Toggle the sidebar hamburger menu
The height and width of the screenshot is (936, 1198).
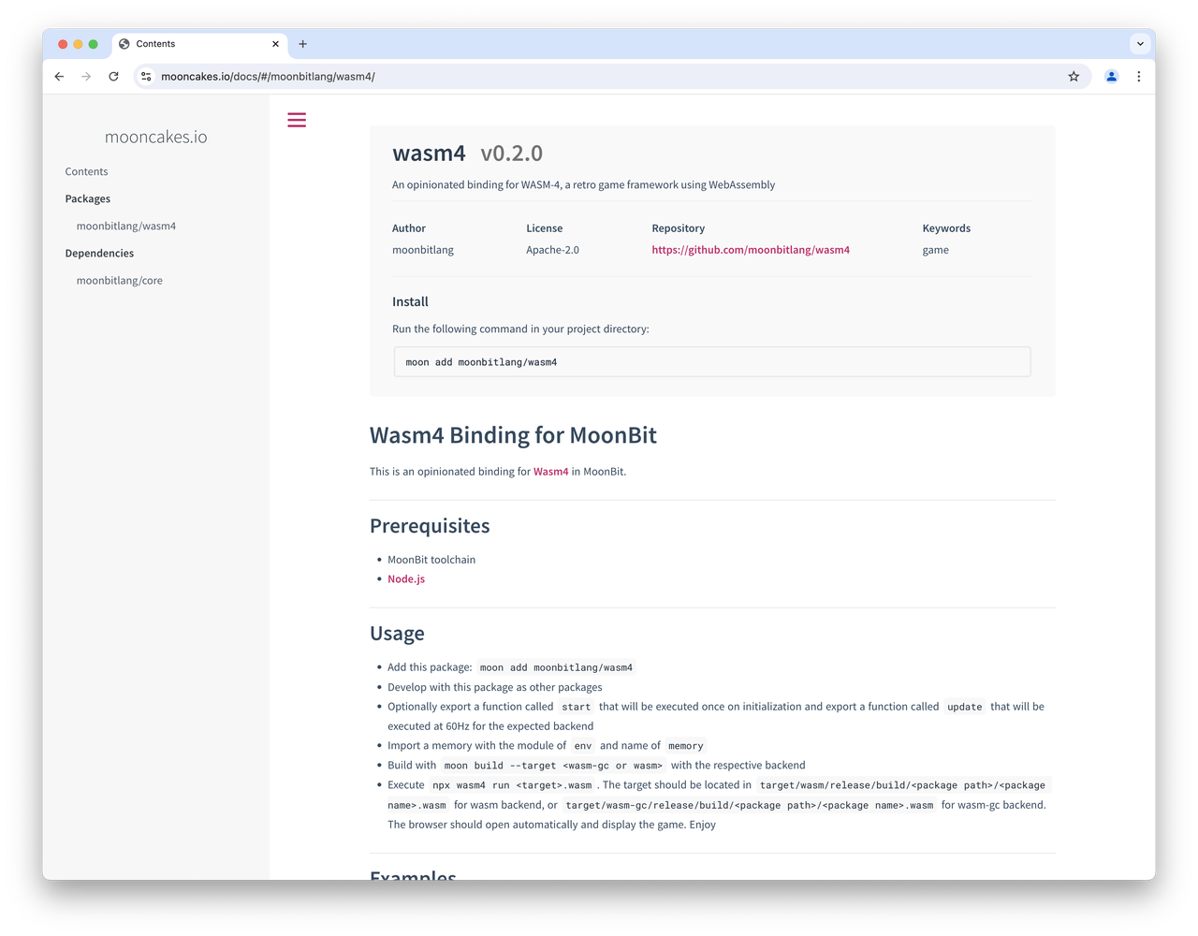coord(297,120)
